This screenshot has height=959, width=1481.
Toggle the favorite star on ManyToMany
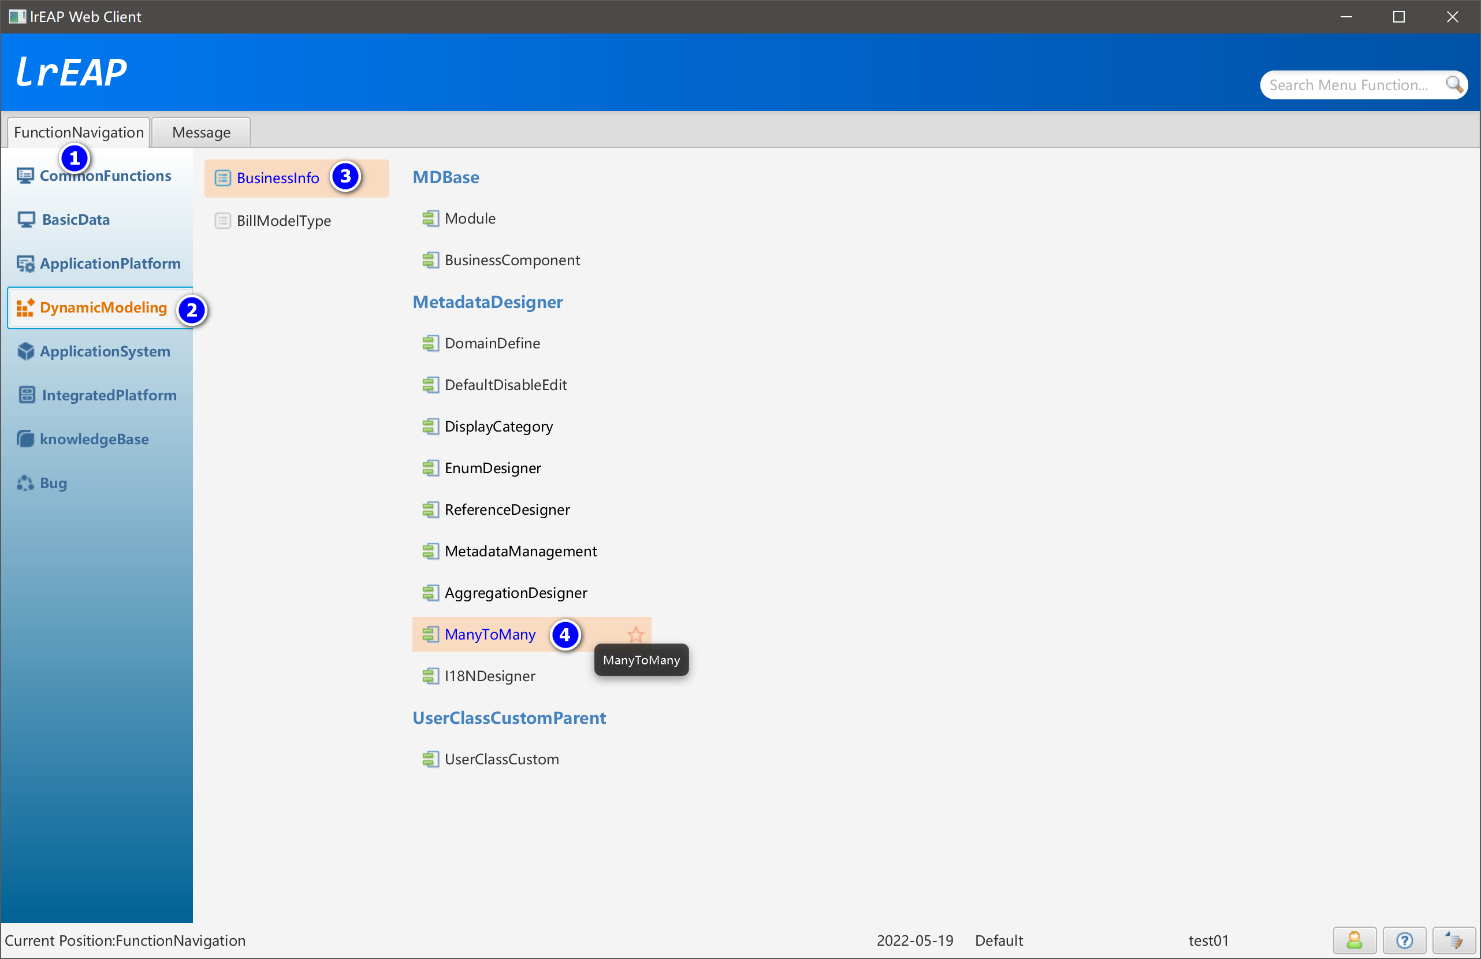[635, 635]
